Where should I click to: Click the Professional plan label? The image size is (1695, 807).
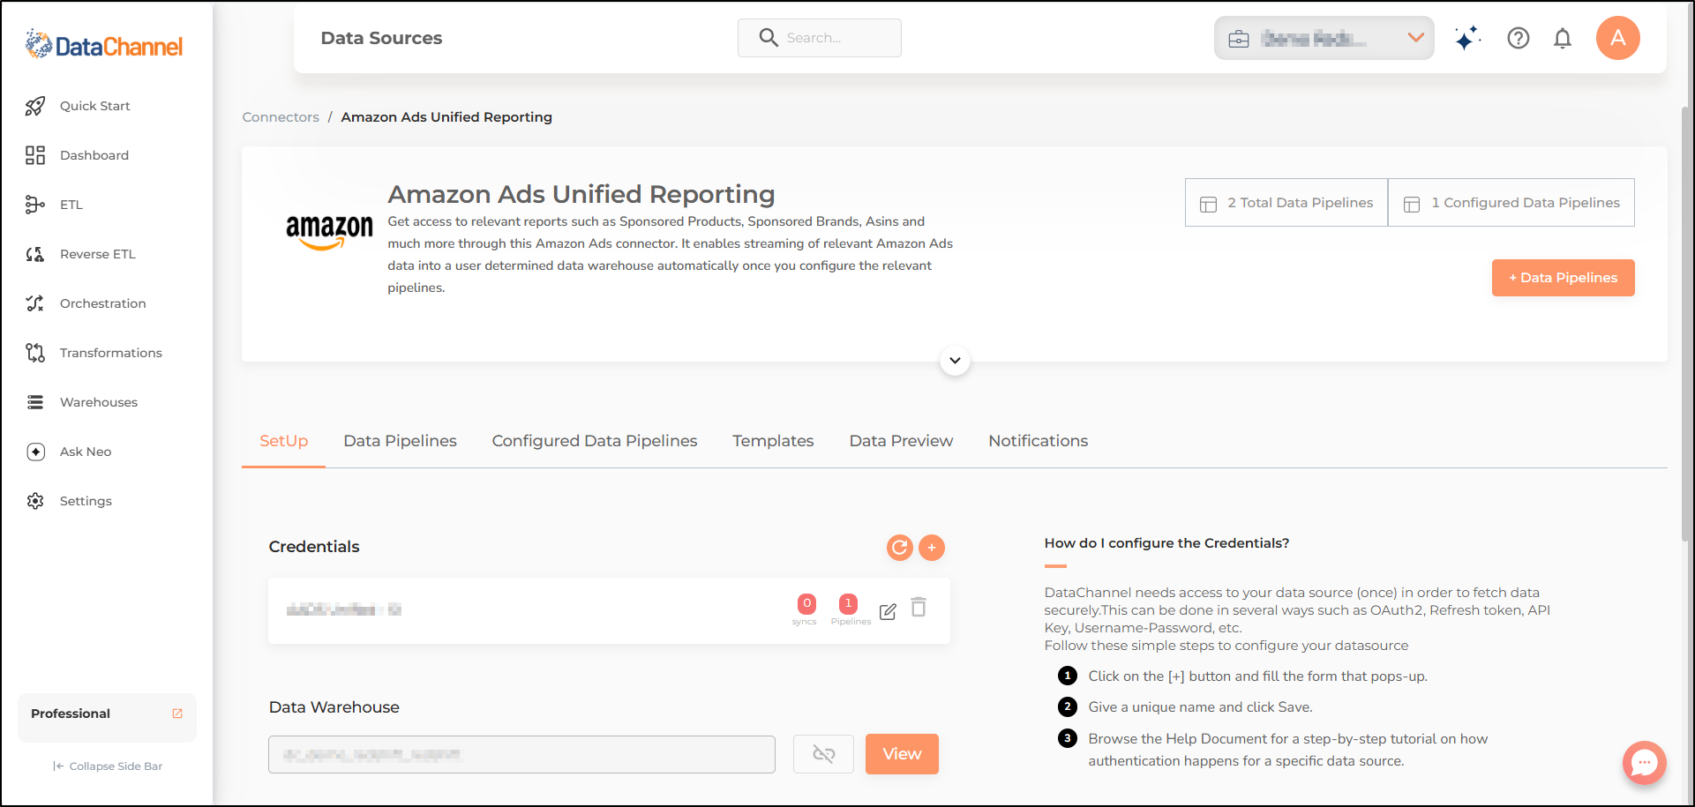click(71, 714)
